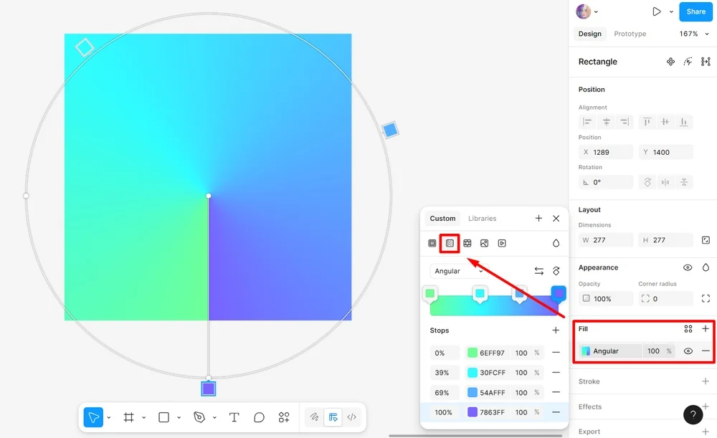Select the Libraries tab in picker
Viewport: 717px width, 438px height.
click(x=482, y=219)
